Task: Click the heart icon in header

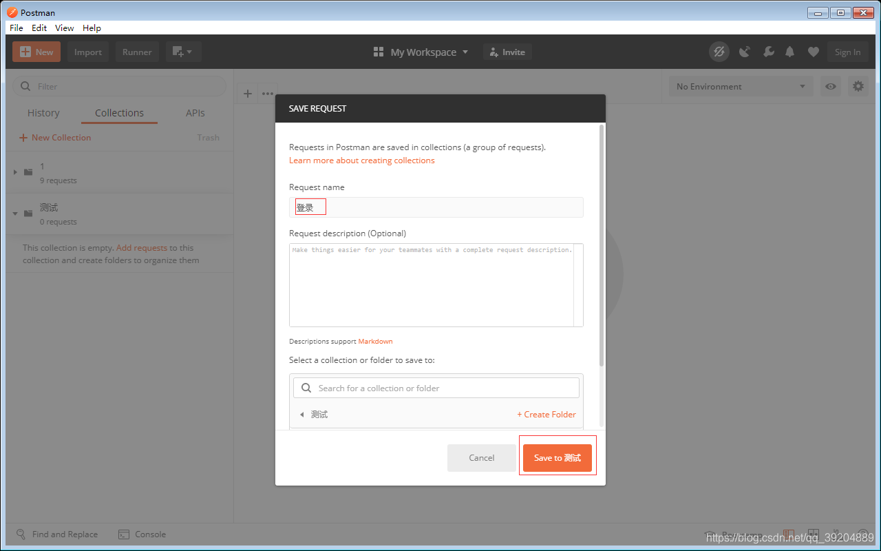Action: pos(814,52)
